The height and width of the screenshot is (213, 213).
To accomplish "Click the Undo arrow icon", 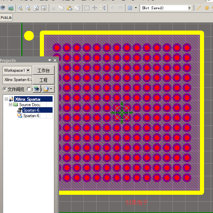I will point(112,8).
